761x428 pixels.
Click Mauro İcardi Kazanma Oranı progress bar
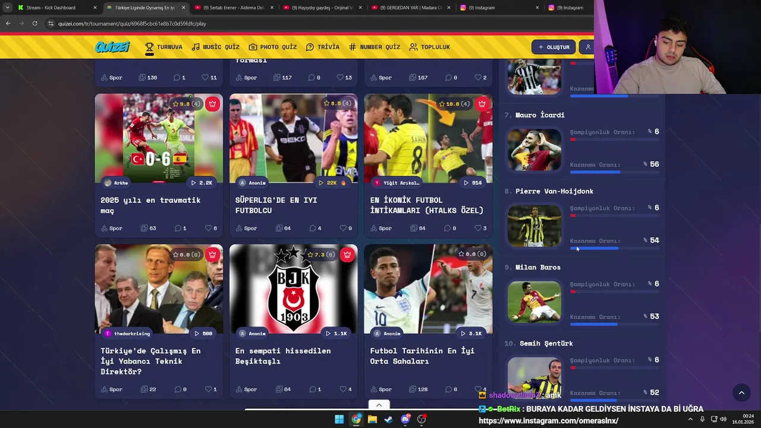coord(614,172)
